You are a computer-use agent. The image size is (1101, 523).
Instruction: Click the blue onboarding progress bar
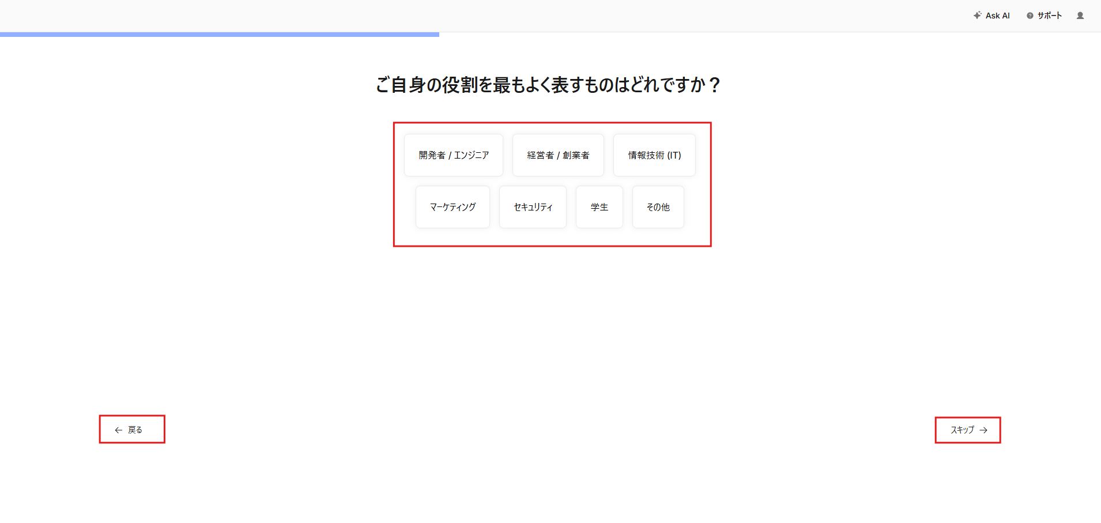pos(219,35)
